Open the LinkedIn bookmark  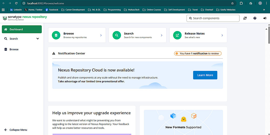16,10
